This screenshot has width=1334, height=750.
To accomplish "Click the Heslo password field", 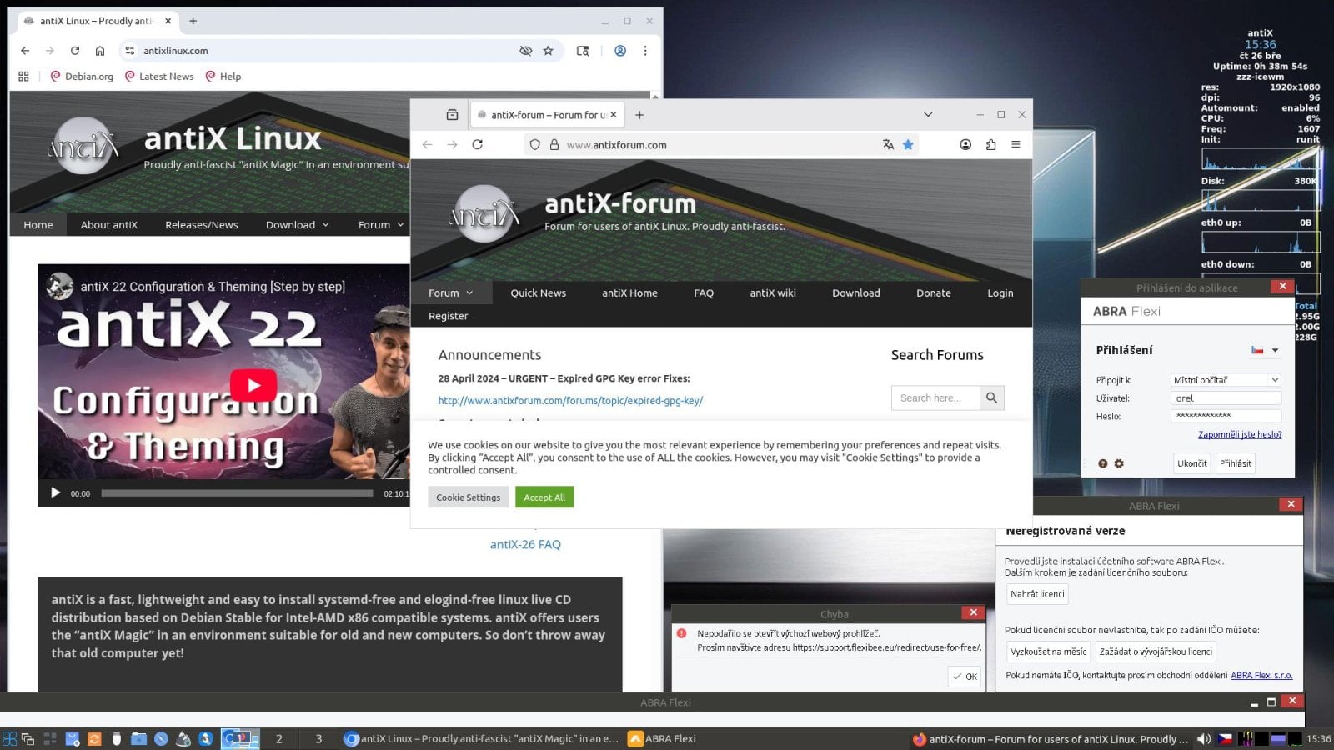I will 1226,416.
